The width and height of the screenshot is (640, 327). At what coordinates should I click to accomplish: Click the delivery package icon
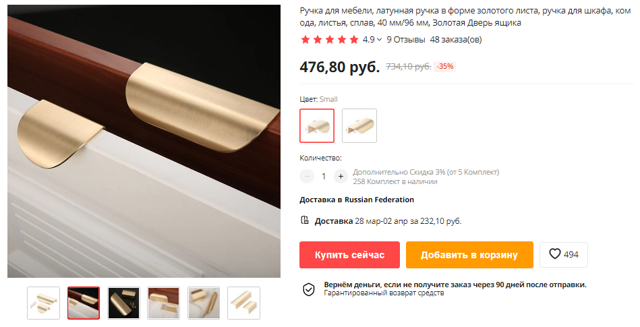(305, 220)
